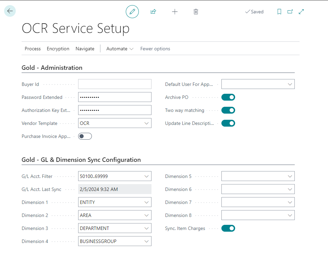328x257 pixels.
Task: Open the Dimension 1 ENTITY dropdown
Action: (x=147, y=202)
